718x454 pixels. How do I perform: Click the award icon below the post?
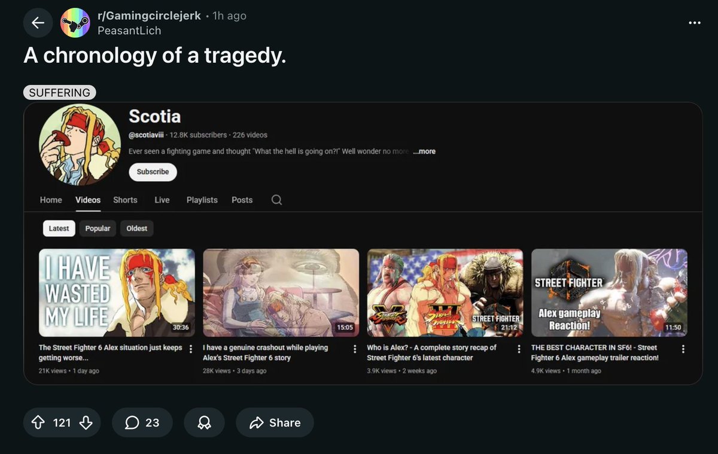tap(204, 422)
